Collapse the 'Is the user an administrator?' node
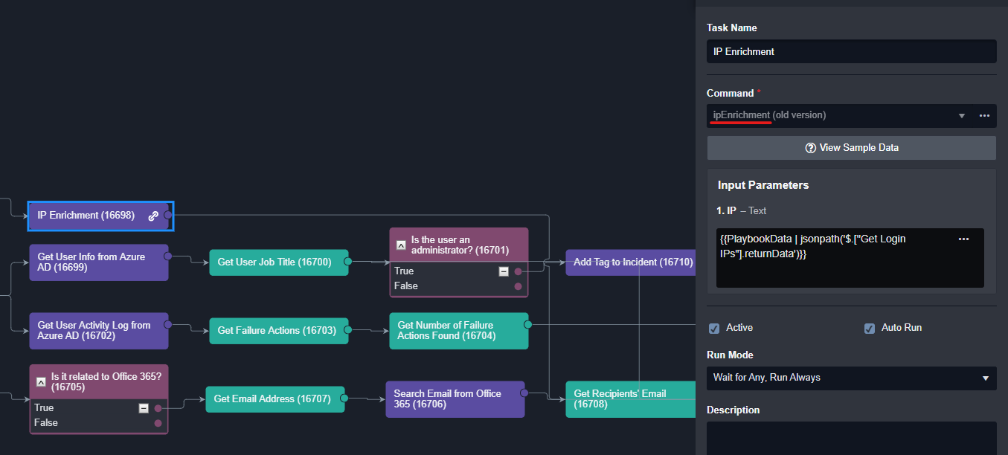Image resolution: width=1008 pixels, height=455 pixels. click(x=401, y=245)
